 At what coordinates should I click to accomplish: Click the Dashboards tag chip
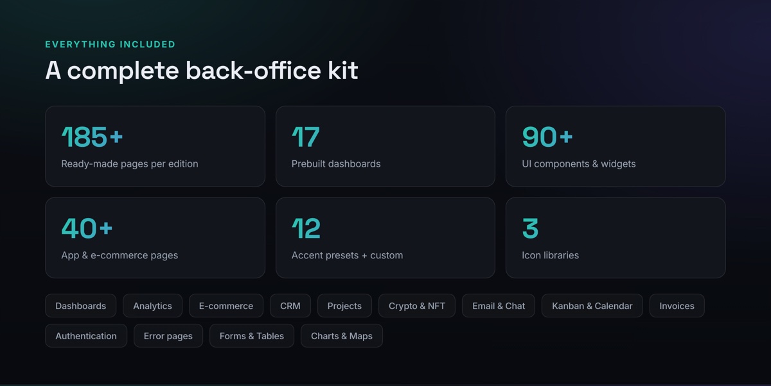pos(80,306)
